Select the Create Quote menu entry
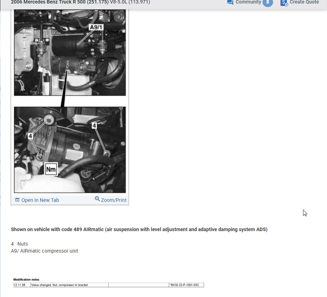327x297 pixels. tap(304, 2)
